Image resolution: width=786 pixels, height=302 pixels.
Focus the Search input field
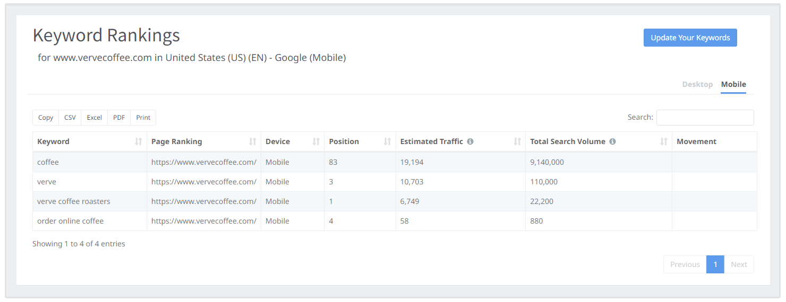click(705, 118)
